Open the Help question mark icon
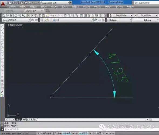The width and height of the screenshot is (159, 135). [105, 15]
